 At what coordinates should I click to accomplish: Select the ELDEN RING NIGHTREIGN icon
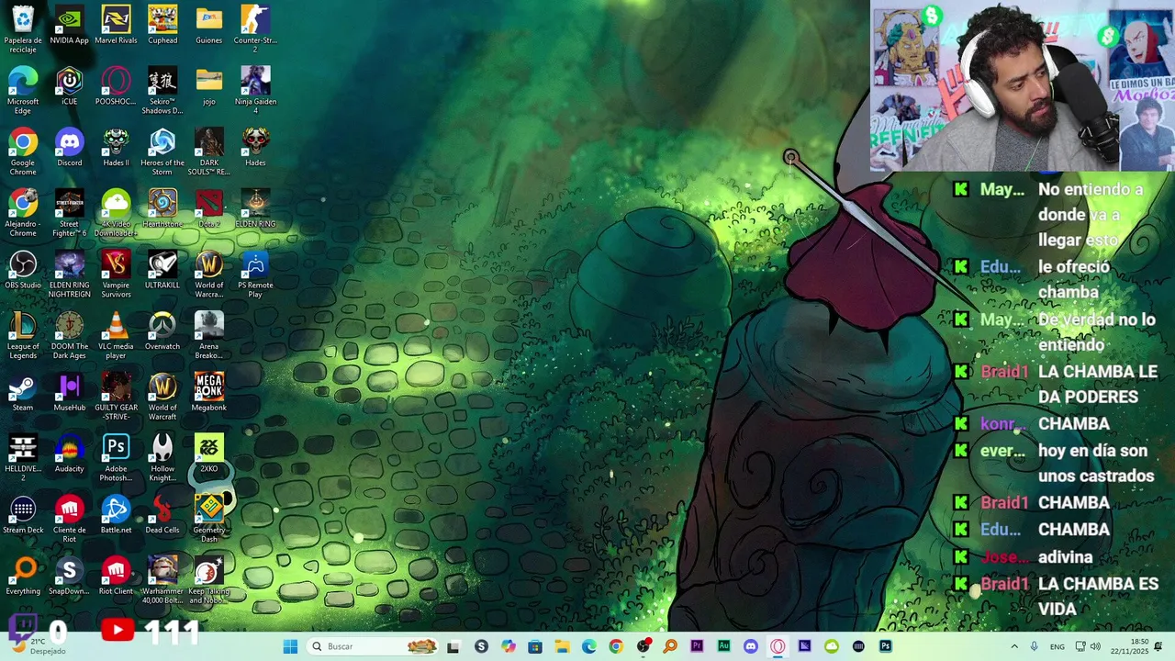pyautogui.click(x=70, y=274)
